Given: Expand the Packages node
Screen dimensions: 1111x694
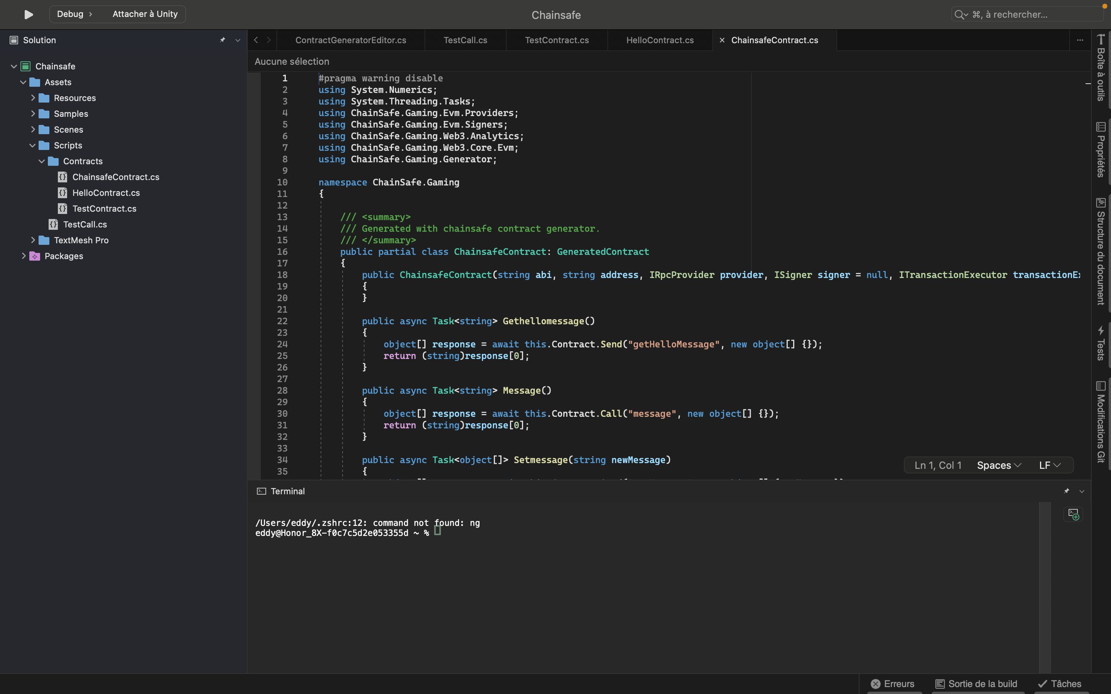Looking at the screenshot, I should tap(24, 256).
